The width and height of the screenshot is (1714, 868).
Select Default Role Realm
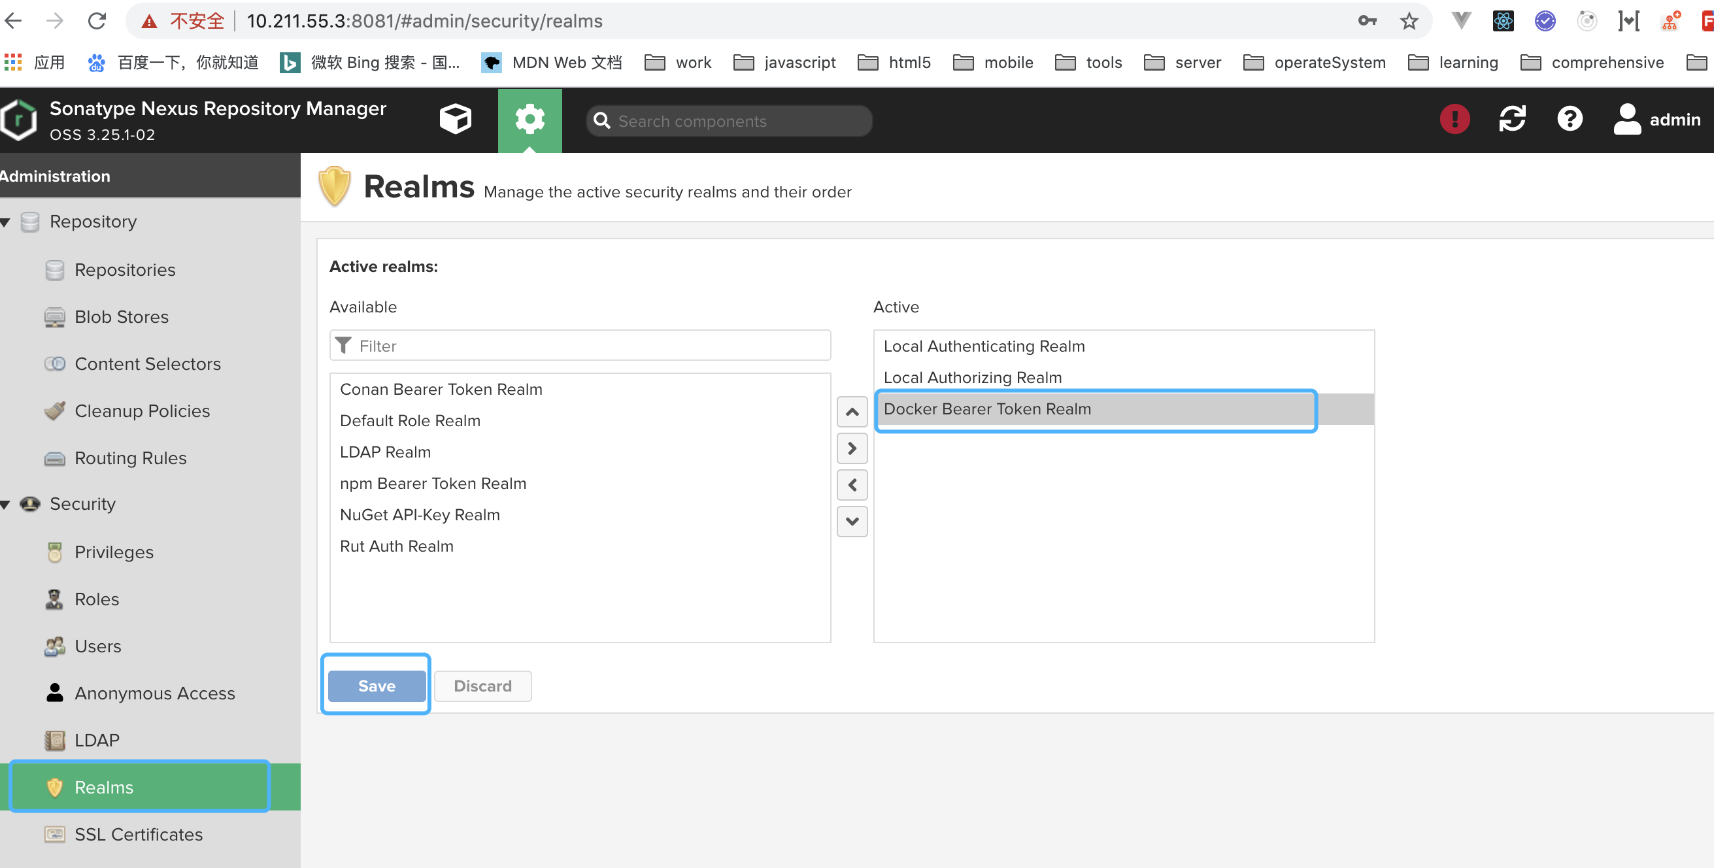point(580,421)
